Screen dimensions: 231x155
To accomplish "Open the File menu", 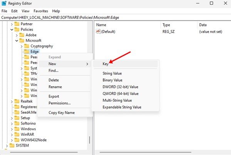I will 4,11.
